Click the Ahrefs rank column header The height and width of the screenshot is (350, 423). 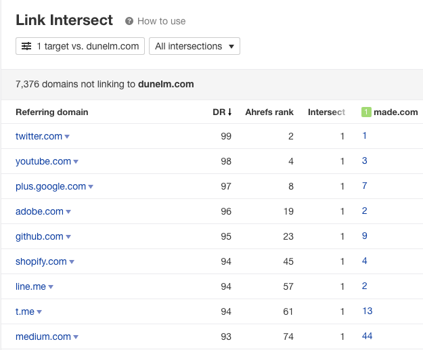point(269,112)
